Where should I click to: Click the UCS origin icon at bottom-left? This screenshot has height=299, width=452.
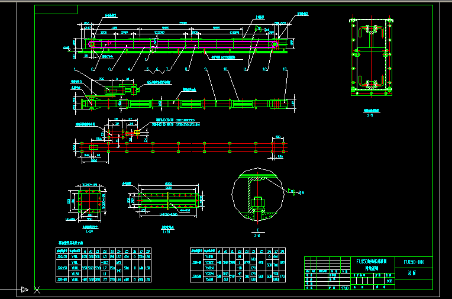click(24, 290)
